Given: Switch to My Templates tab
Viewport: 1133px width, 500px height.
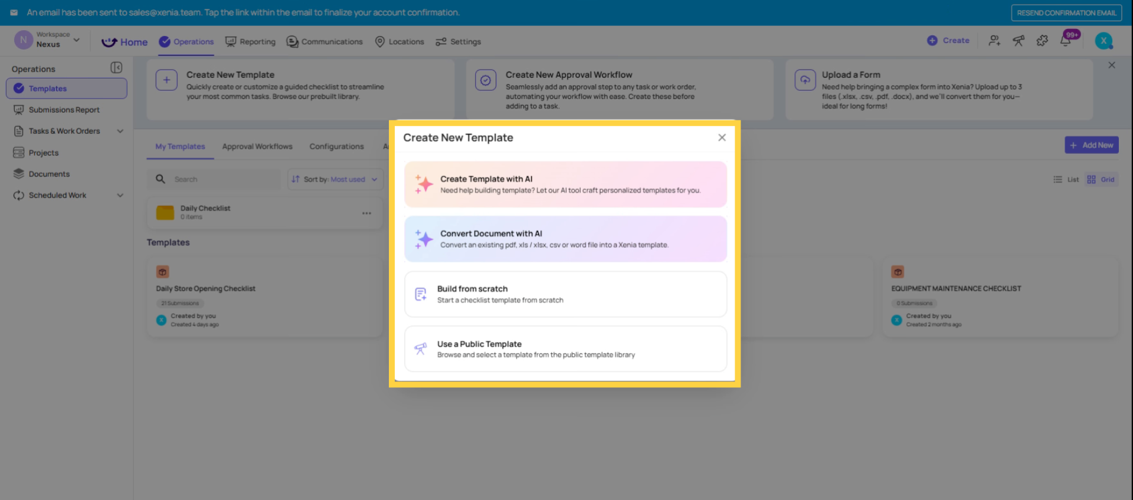Looking at the screenshot, I should click(x=180, y=146).
